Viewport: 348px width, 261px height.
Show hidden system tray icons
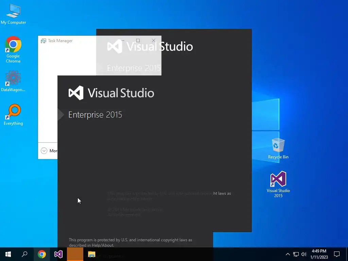click(288, 254)
